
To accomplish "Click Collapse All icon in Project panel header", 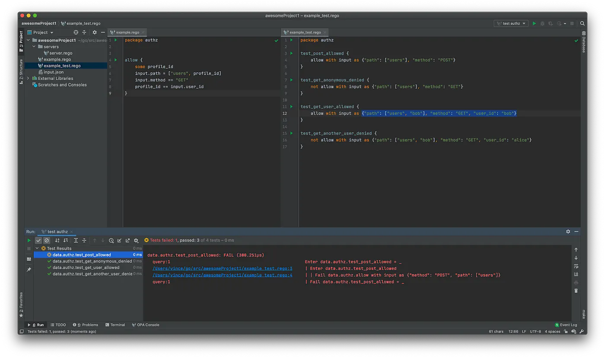I will (84, 32).
